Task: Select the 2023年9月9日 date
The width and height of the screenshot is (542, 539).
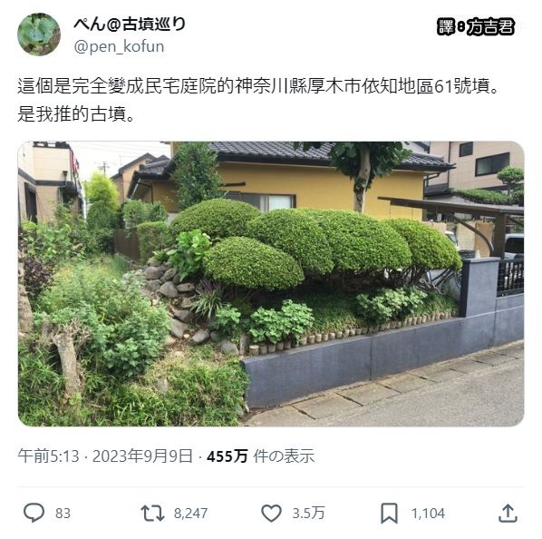Action: click(142, 456)
